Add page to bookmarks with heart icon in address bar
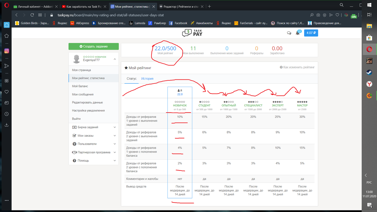The width and height of the screenshot is (377, 212). [337, 15]
